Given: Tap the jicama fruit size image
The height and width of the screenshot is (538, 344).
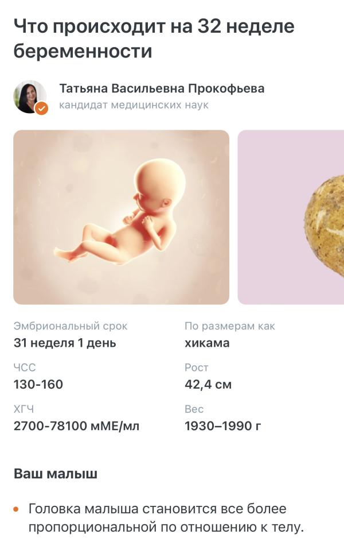Looking at the screenshot, I should (291, 217).
